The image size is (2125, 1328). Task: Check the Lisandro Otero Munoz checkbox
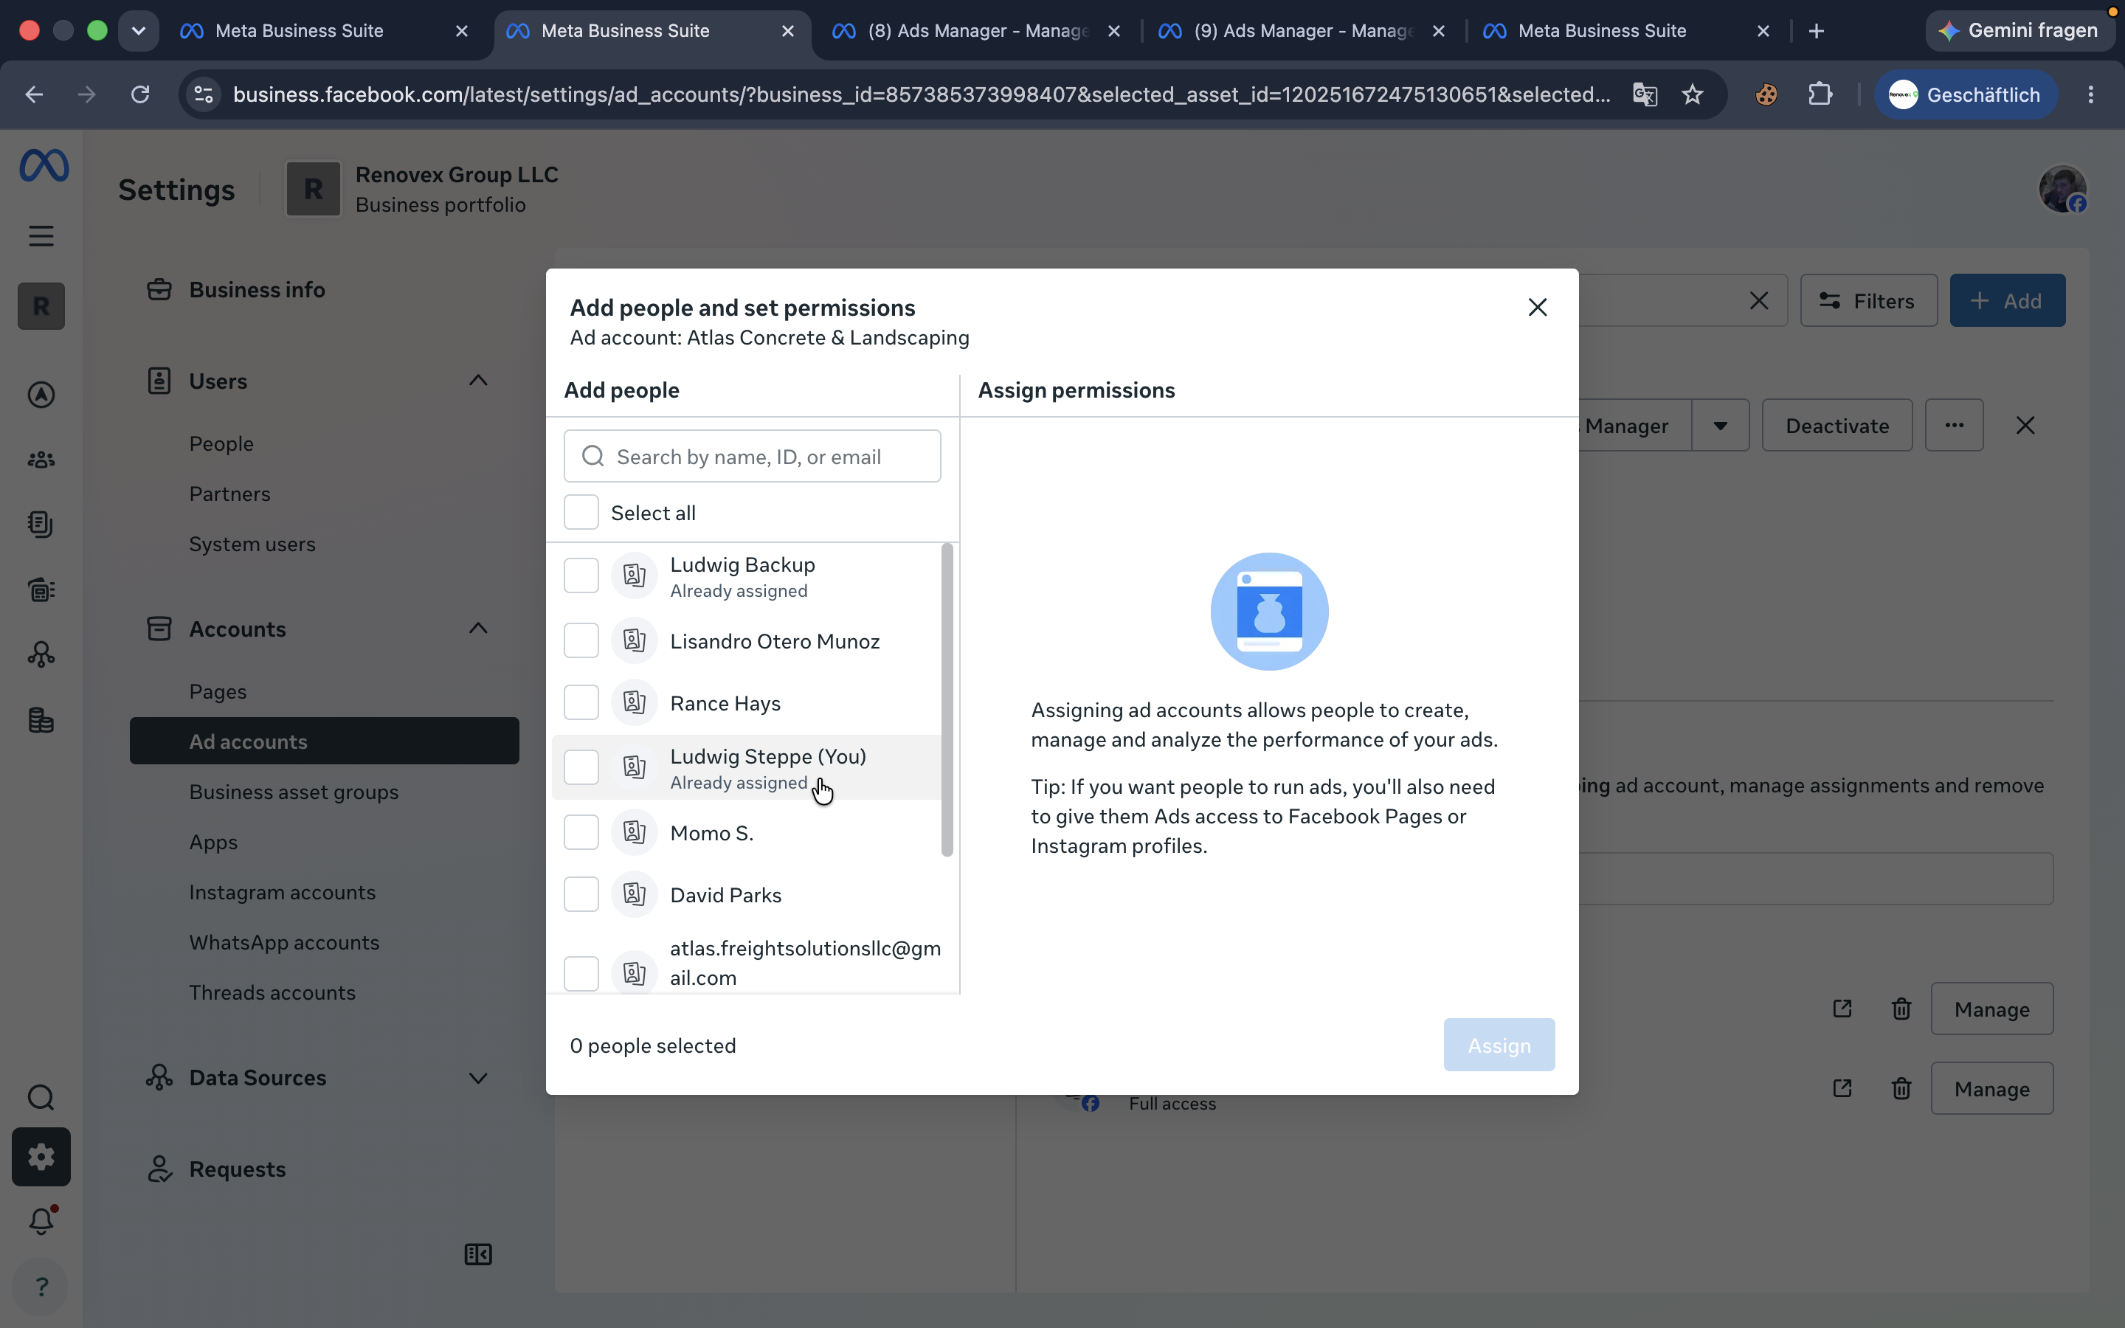(x=581, y=640)
